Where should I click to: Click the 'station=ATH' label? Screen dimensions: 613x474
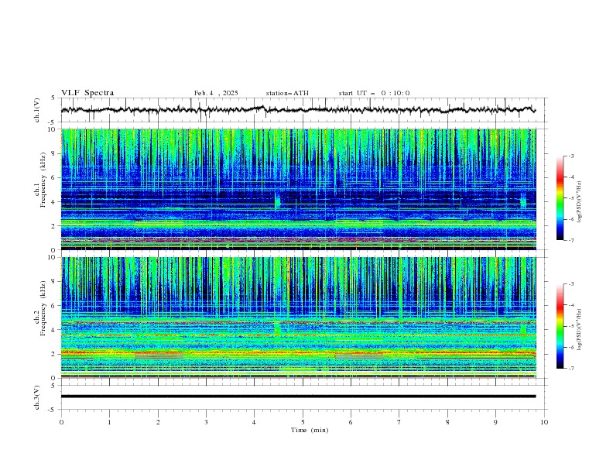pos(287,93)
